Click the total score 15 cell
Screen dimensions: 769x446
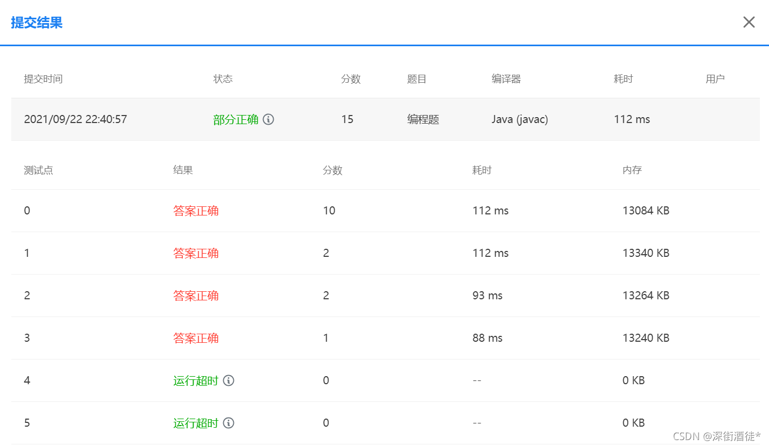click(x=347, y=119)
